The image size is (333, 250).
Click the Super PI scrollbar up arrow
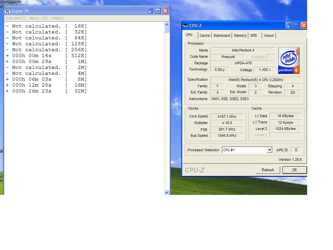click(167, 25)
